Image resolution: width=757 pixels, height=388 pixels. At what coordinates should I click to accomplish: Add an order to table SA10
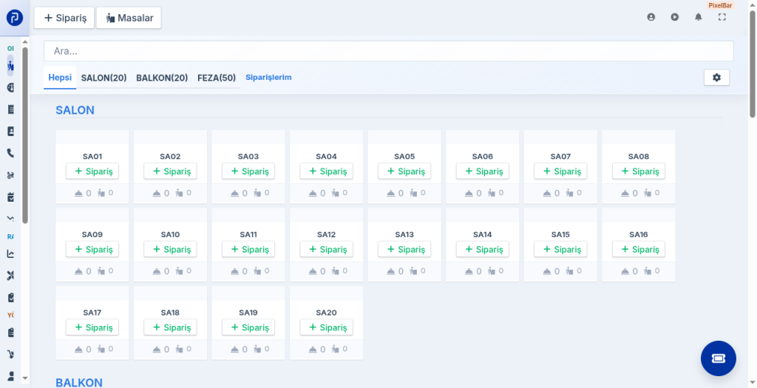tap(170, 250)
